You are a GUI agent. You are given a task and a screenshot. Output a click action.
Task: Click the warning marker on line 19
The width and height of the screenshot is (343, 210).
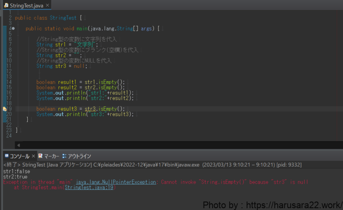pos(4,109)
